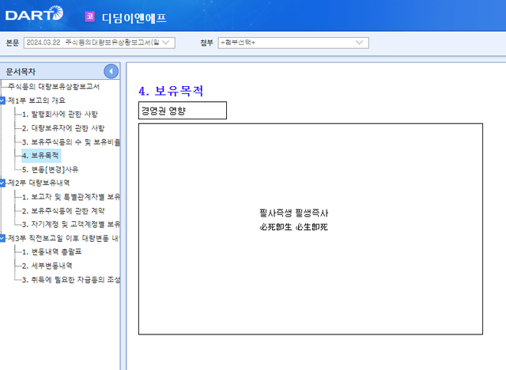
Task: Toggle the 제1부 보고의 개요 checkbox
Action: [x=2, y=100]
